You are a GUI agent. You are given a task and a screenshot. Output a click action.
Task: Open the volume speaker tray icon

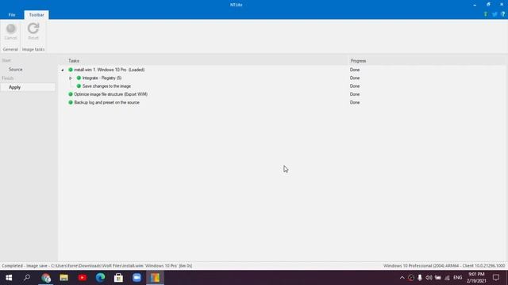click(x=429, y=278)
